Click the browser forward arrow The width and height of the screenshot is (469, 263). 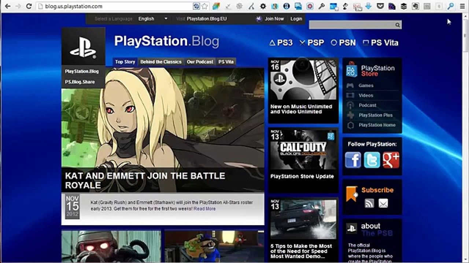pyautogui.click(x=18, y=6)
